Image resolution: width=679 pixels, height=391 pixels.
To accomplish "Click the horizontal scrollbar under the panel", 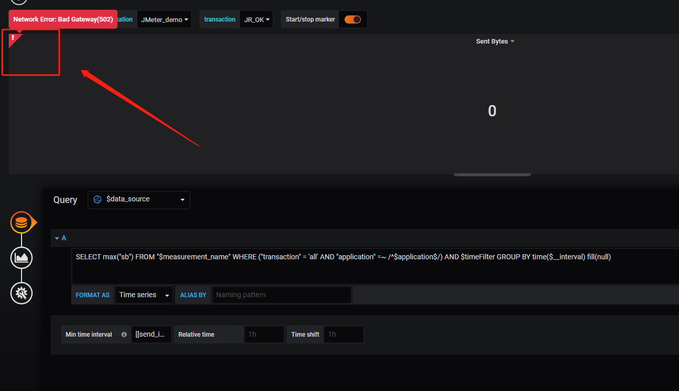I will (492, 175).
